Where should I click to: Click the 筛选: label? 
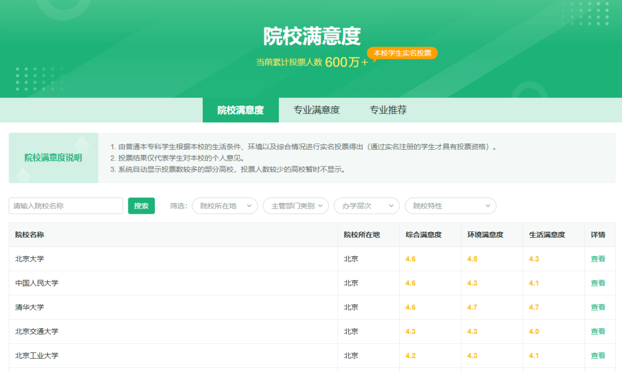click(x=179, y=206)
